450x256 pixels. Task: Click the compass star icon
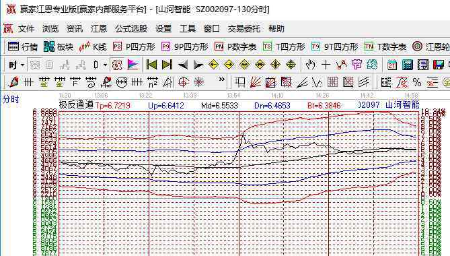pyautogui.click(x=198, y=82)
